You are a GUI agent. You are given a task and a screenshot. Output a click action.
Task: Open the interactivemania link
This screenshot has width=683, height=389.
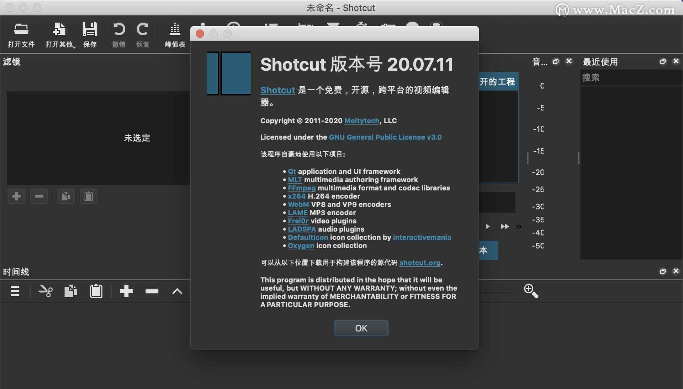(422, 237)
